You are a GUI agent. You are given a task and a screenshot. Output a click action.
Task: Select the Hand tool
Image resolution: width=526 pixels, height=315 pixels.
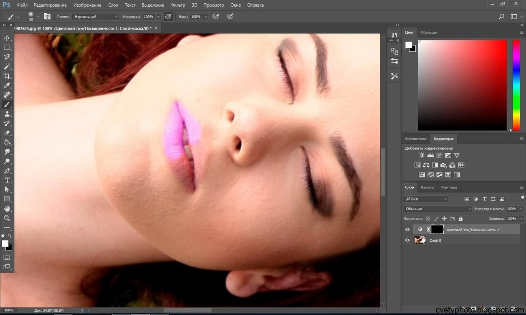[x=7, y=208]
